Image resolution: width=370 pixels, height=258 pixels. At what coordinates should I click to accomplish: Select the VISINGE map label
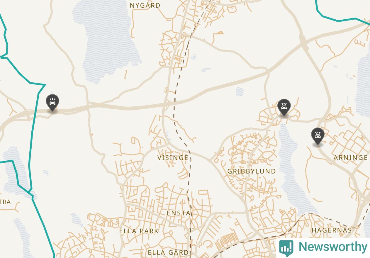click(173, 158)
